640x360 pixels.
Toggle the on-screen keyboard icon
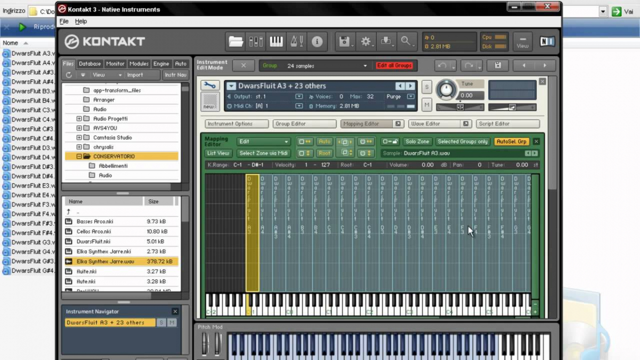pos(276,42)
